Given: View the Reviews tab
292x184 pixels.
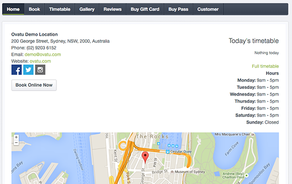Looking at the screenshot, I should coord(113,9).
